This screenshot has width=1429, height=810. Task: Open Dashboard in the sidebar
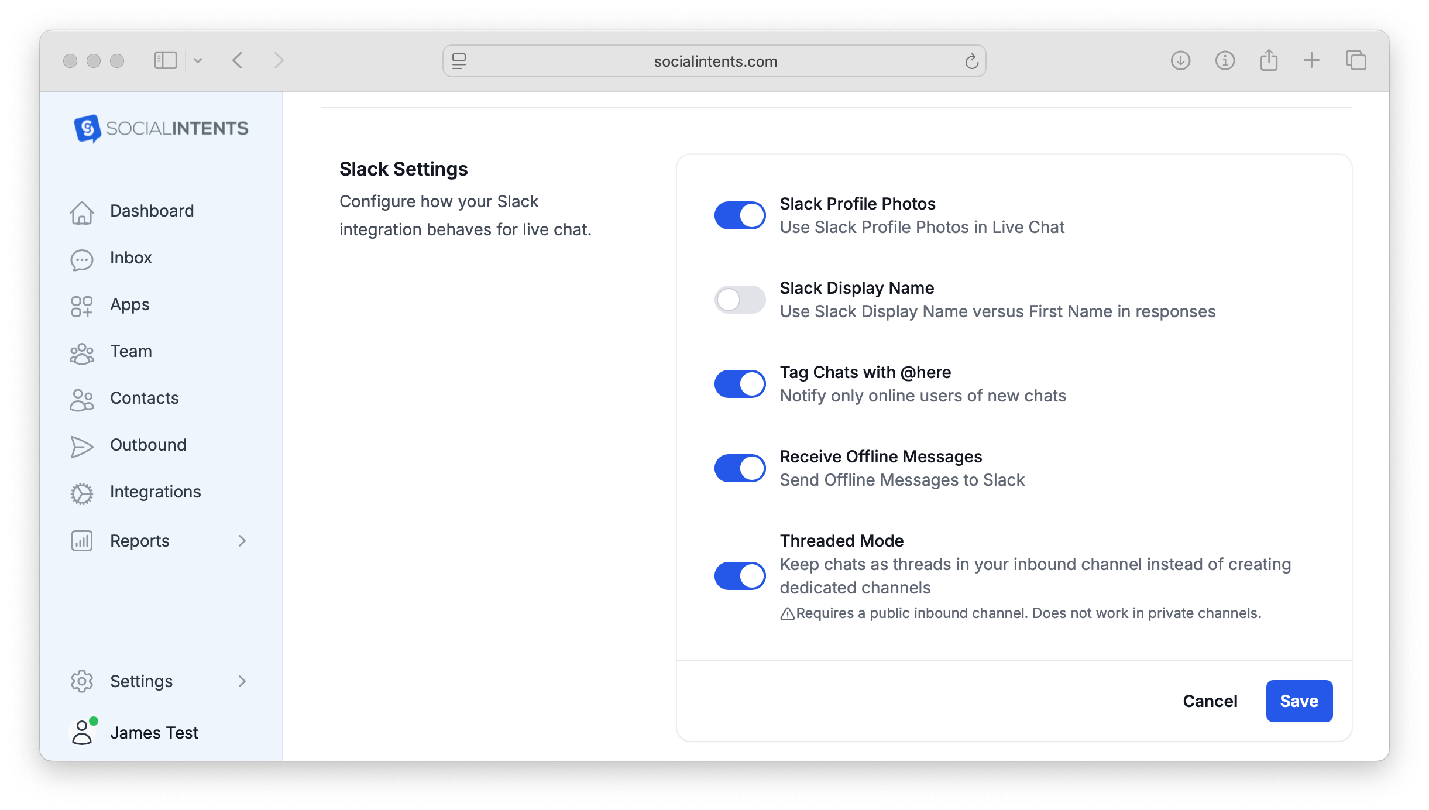point(152,211)
